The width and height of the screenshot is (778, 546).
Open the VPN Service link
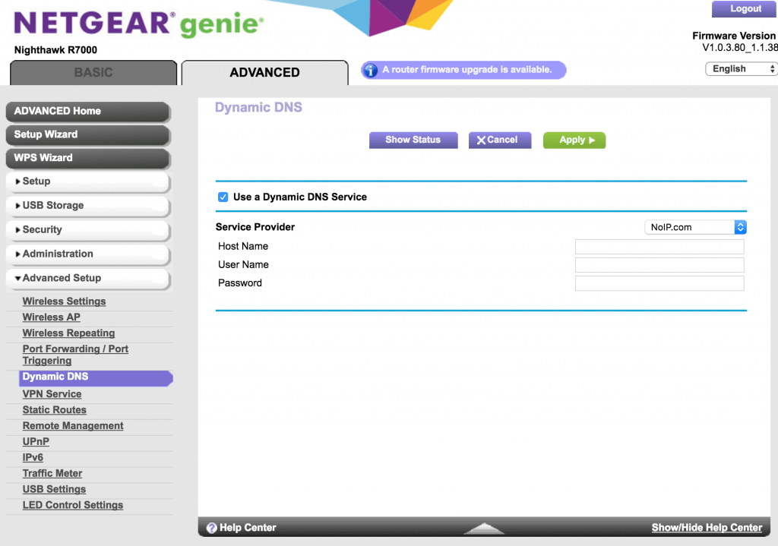52,394
